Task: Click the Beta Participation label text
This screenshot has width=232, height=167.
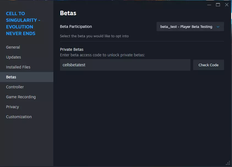Action: (x=76, y=26)
